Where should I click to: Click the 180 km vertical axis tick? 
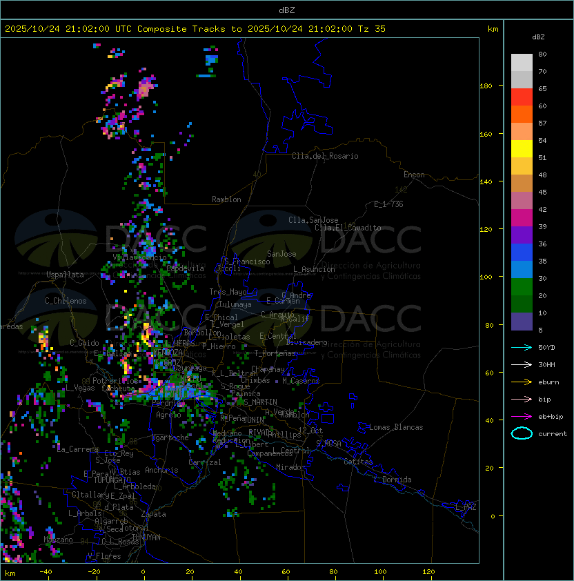486,86
